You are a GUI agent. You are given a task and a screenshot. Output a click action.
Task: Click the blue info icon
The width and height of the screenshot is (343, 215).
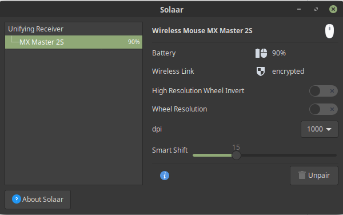coord(165,176)
